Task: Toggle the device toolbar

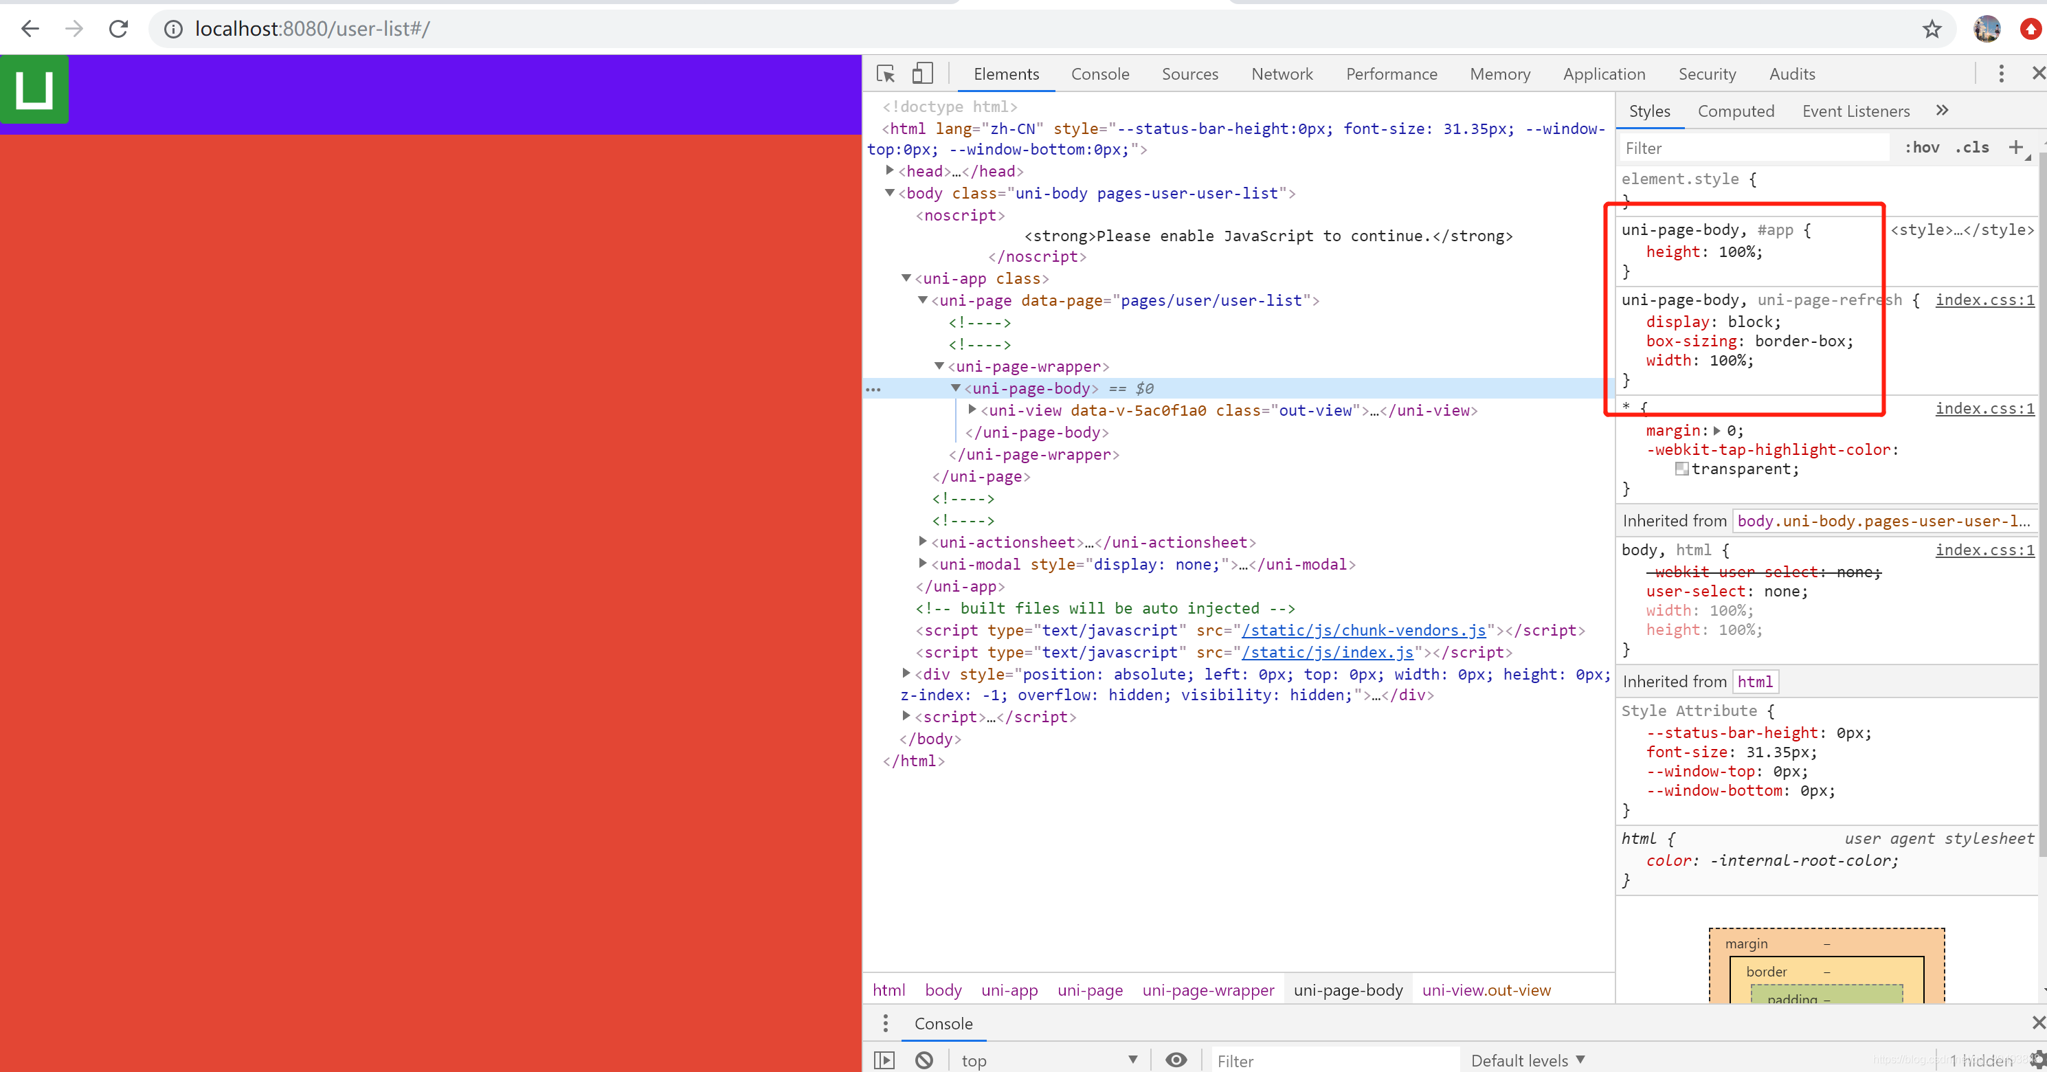Action: coord(921,74)
